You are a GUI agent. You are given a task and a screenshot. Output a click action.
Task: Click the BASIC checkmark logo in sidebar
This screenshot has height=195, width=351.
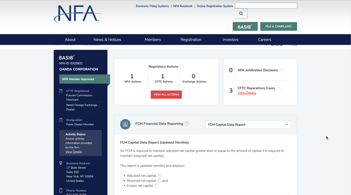66,58
